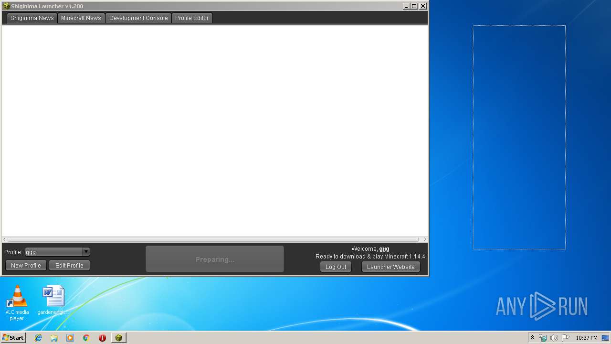Open the Launcher Website button

click(391, 267)
